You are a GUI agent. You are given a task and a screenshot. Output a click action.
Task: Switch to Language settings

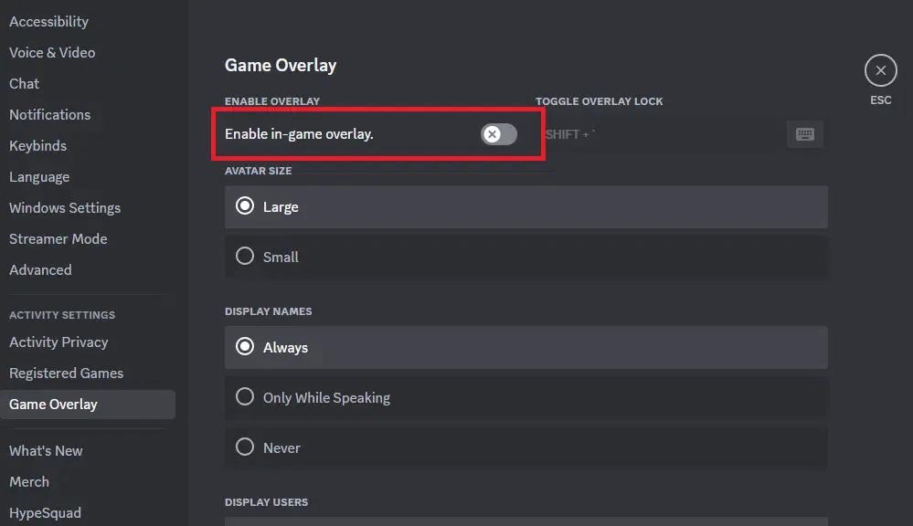tap(39, 177)
